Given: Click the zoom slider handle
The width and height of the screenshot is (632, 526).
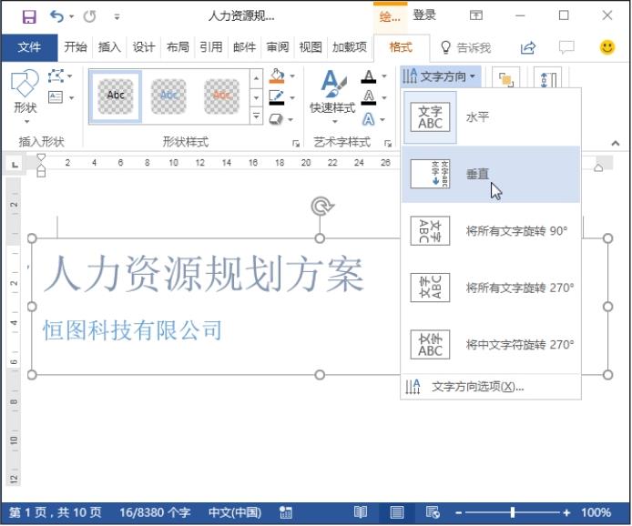Looking at the screenshot, I should coord(513,512).
